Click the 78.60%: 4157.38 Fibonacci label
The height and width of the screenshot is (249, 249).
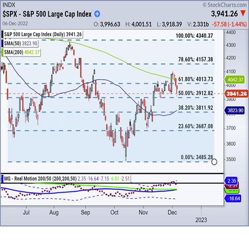click(x=196, y=59)
